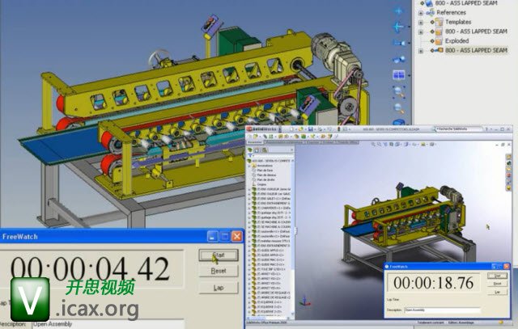Click the Display style icon in SolidWorks view toolbar
Viewport: 518px width, 329px height.
pyautogui.click(x=406, y=144)
